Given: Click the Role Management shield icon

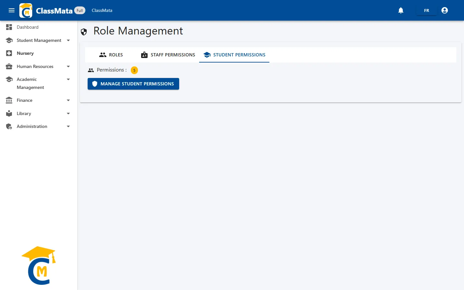Looking at the screenshot, I should click(x=84, y=32).
